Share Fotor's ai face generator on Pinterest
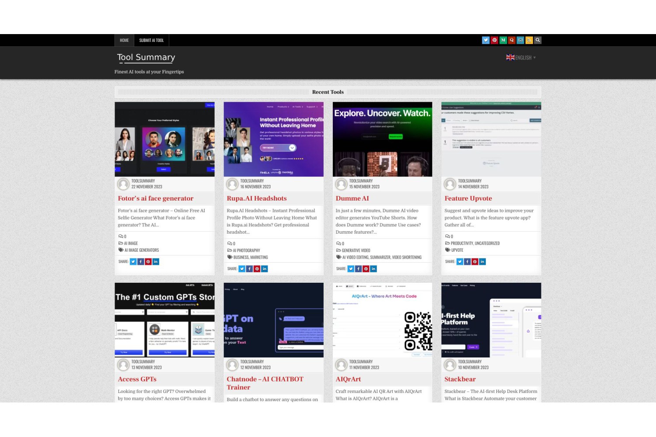 click(148, 262)
